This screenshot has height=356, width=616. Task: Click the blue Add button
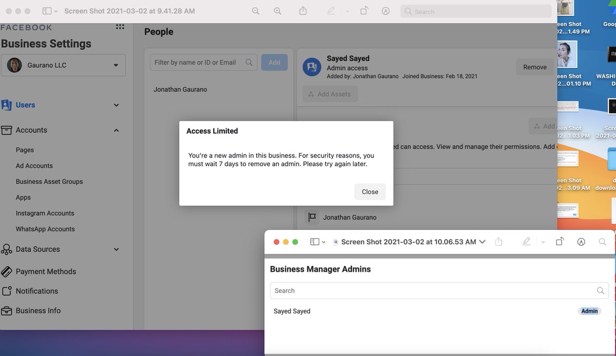pos(274,62)
